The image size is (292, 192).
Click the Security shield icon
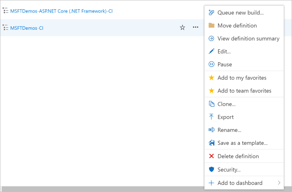point(211,169)
